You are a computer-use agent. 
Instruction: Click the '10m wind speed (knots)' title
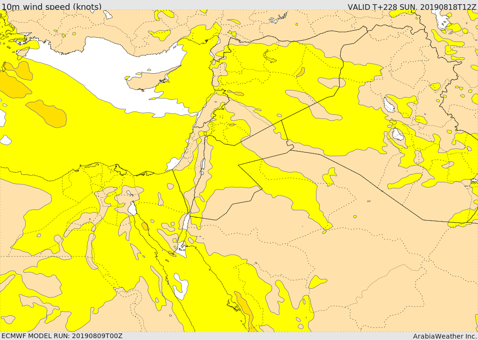click(51, 7)
